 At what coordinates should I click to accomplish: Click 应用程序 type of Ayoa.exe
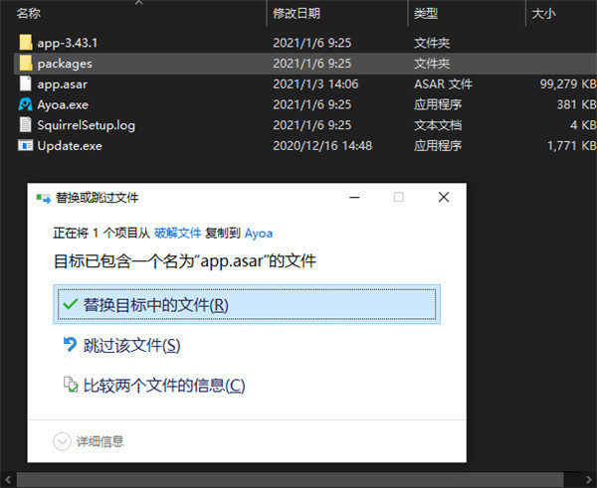coord(438,104)
